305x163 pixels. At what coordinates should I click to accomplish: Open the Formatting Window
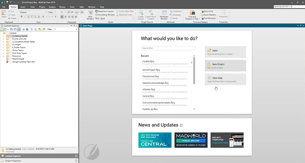click(105, 15)
